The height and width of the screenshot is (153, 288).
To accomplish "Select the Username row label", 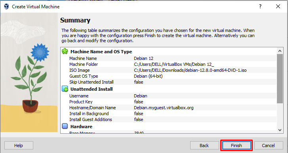I will click(x=79, y=96).
